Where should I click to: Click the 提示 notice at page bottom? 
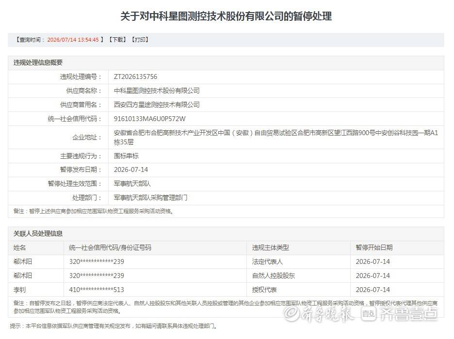click(x=113, y=326)
